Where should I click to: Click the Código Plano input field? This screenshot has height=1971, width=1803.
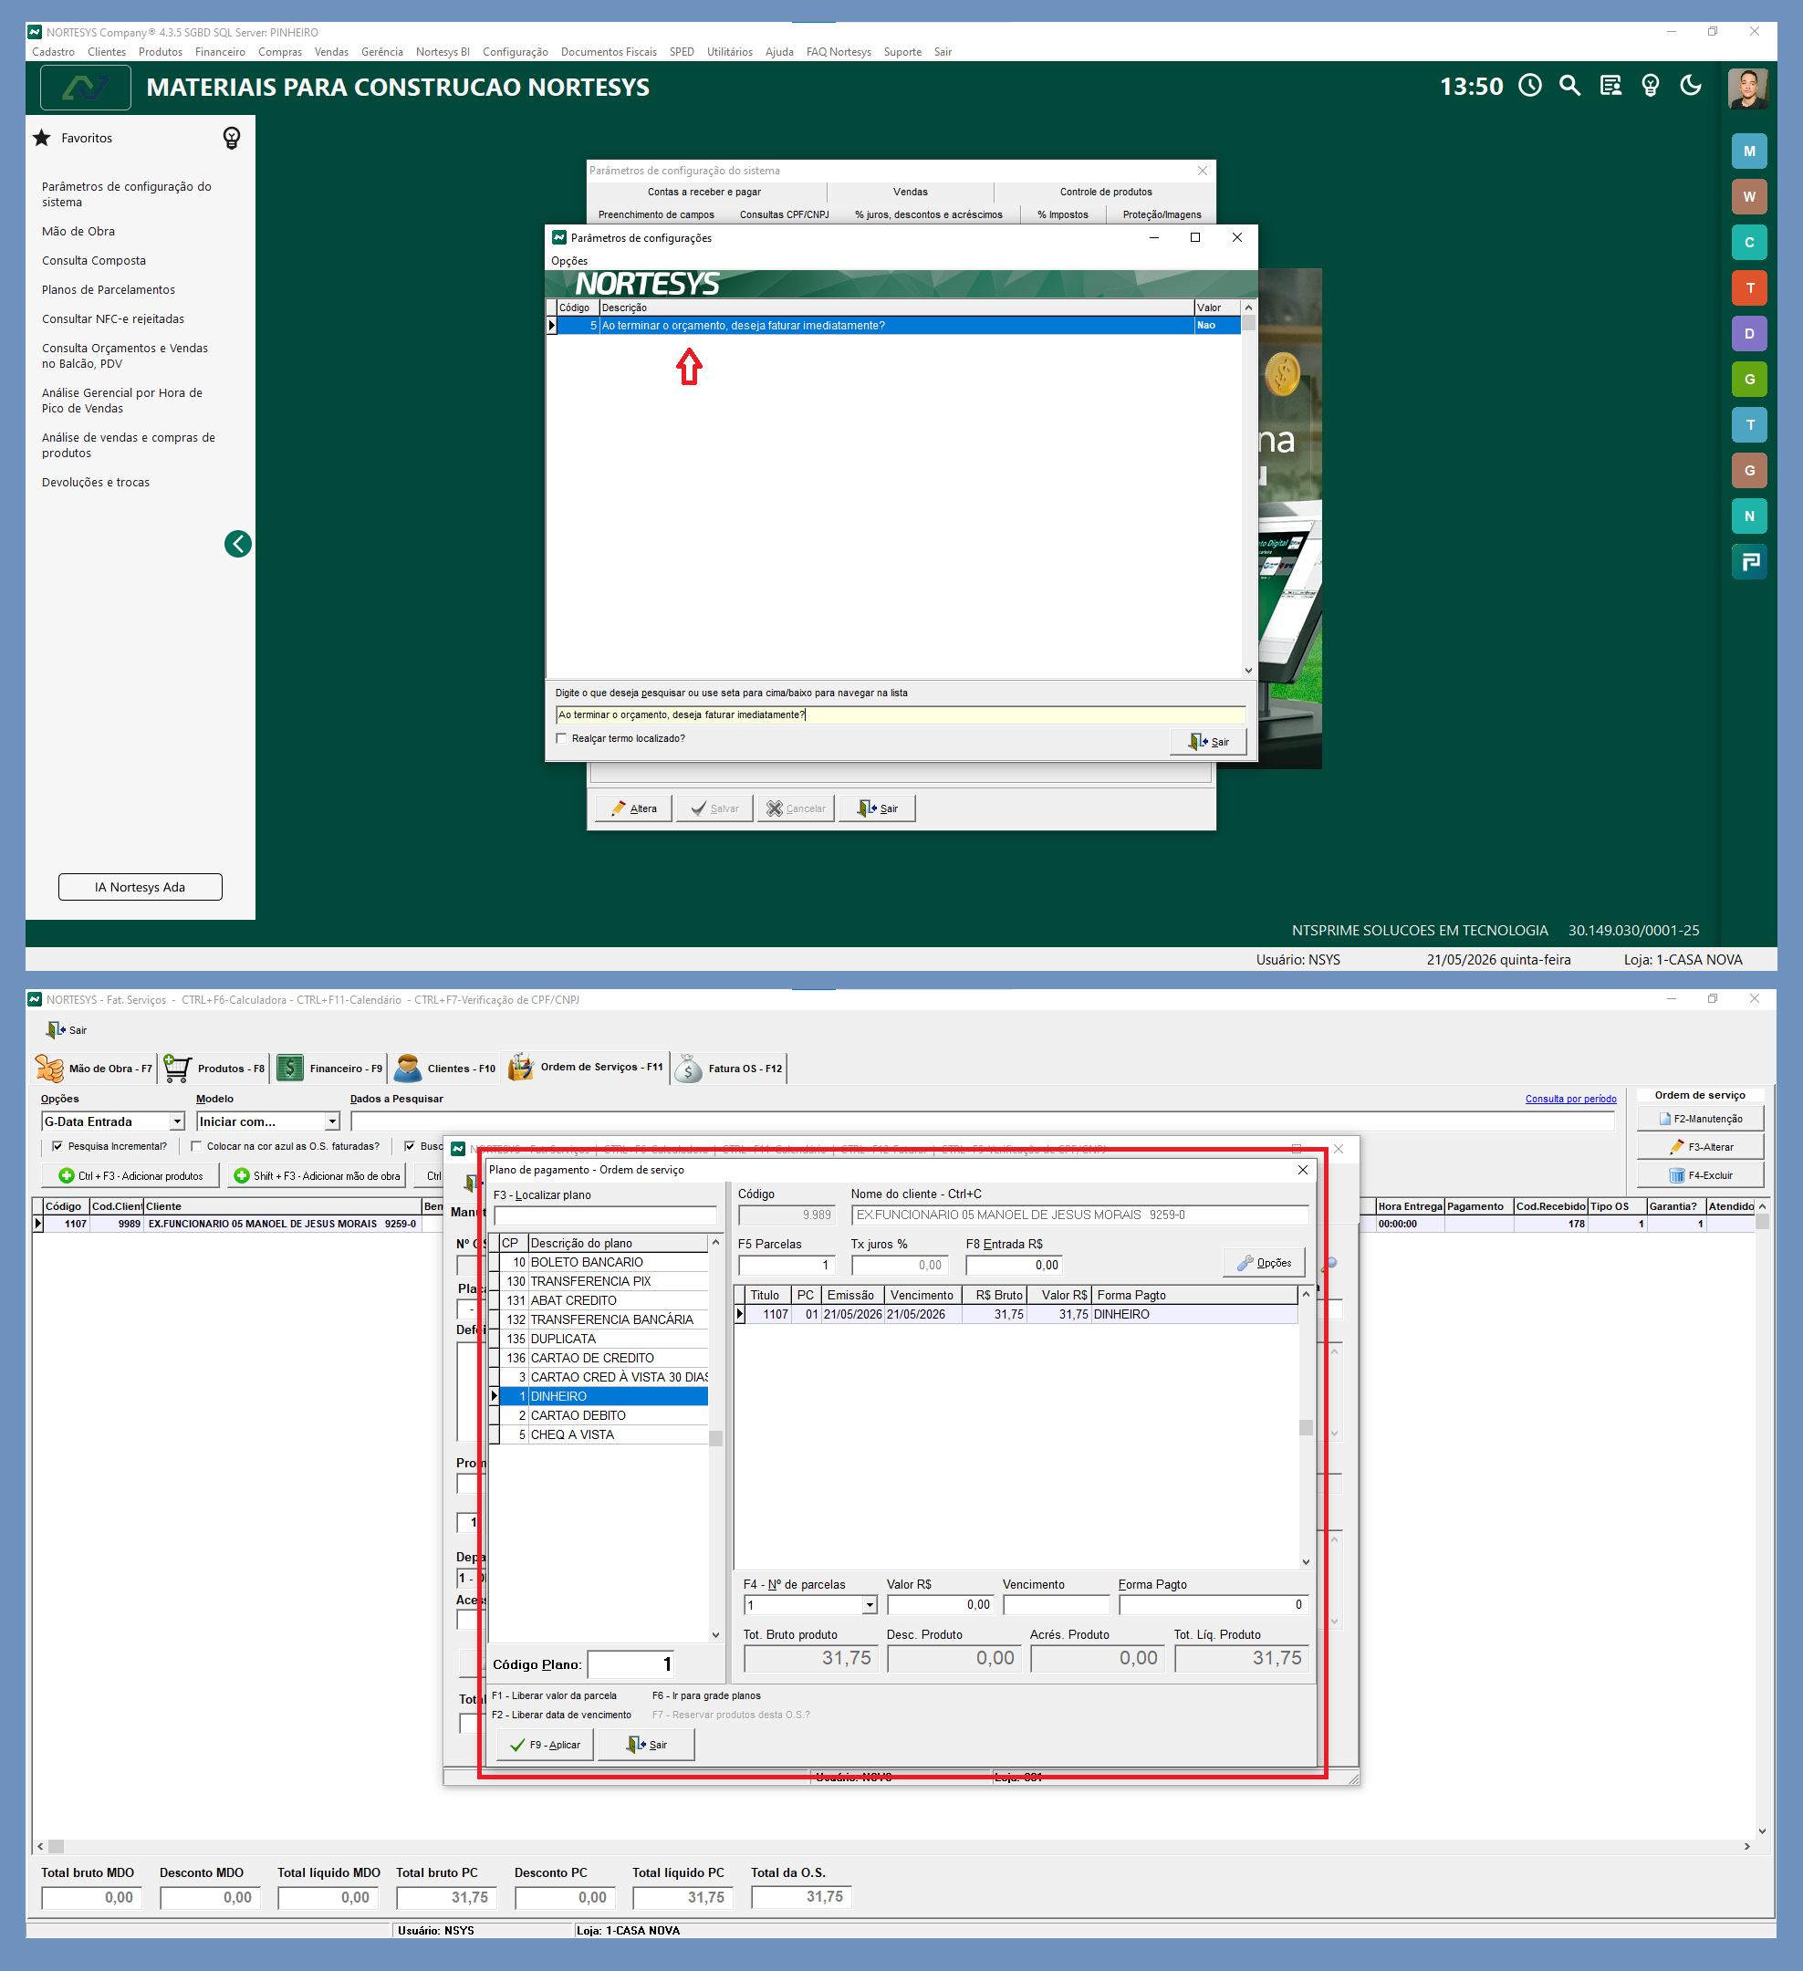click(631, 1664)
